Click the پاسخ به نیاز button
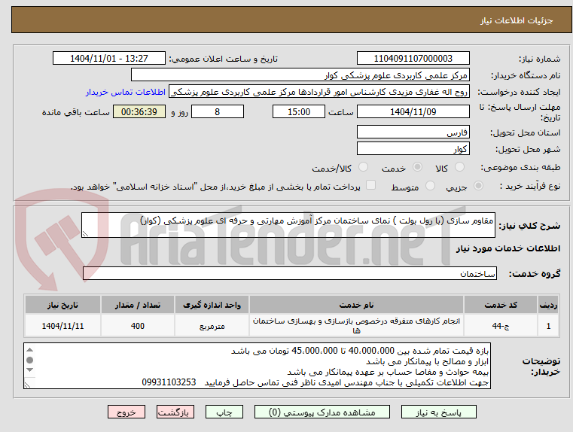This screenshot has height=432, width=573. coord(438,412)
